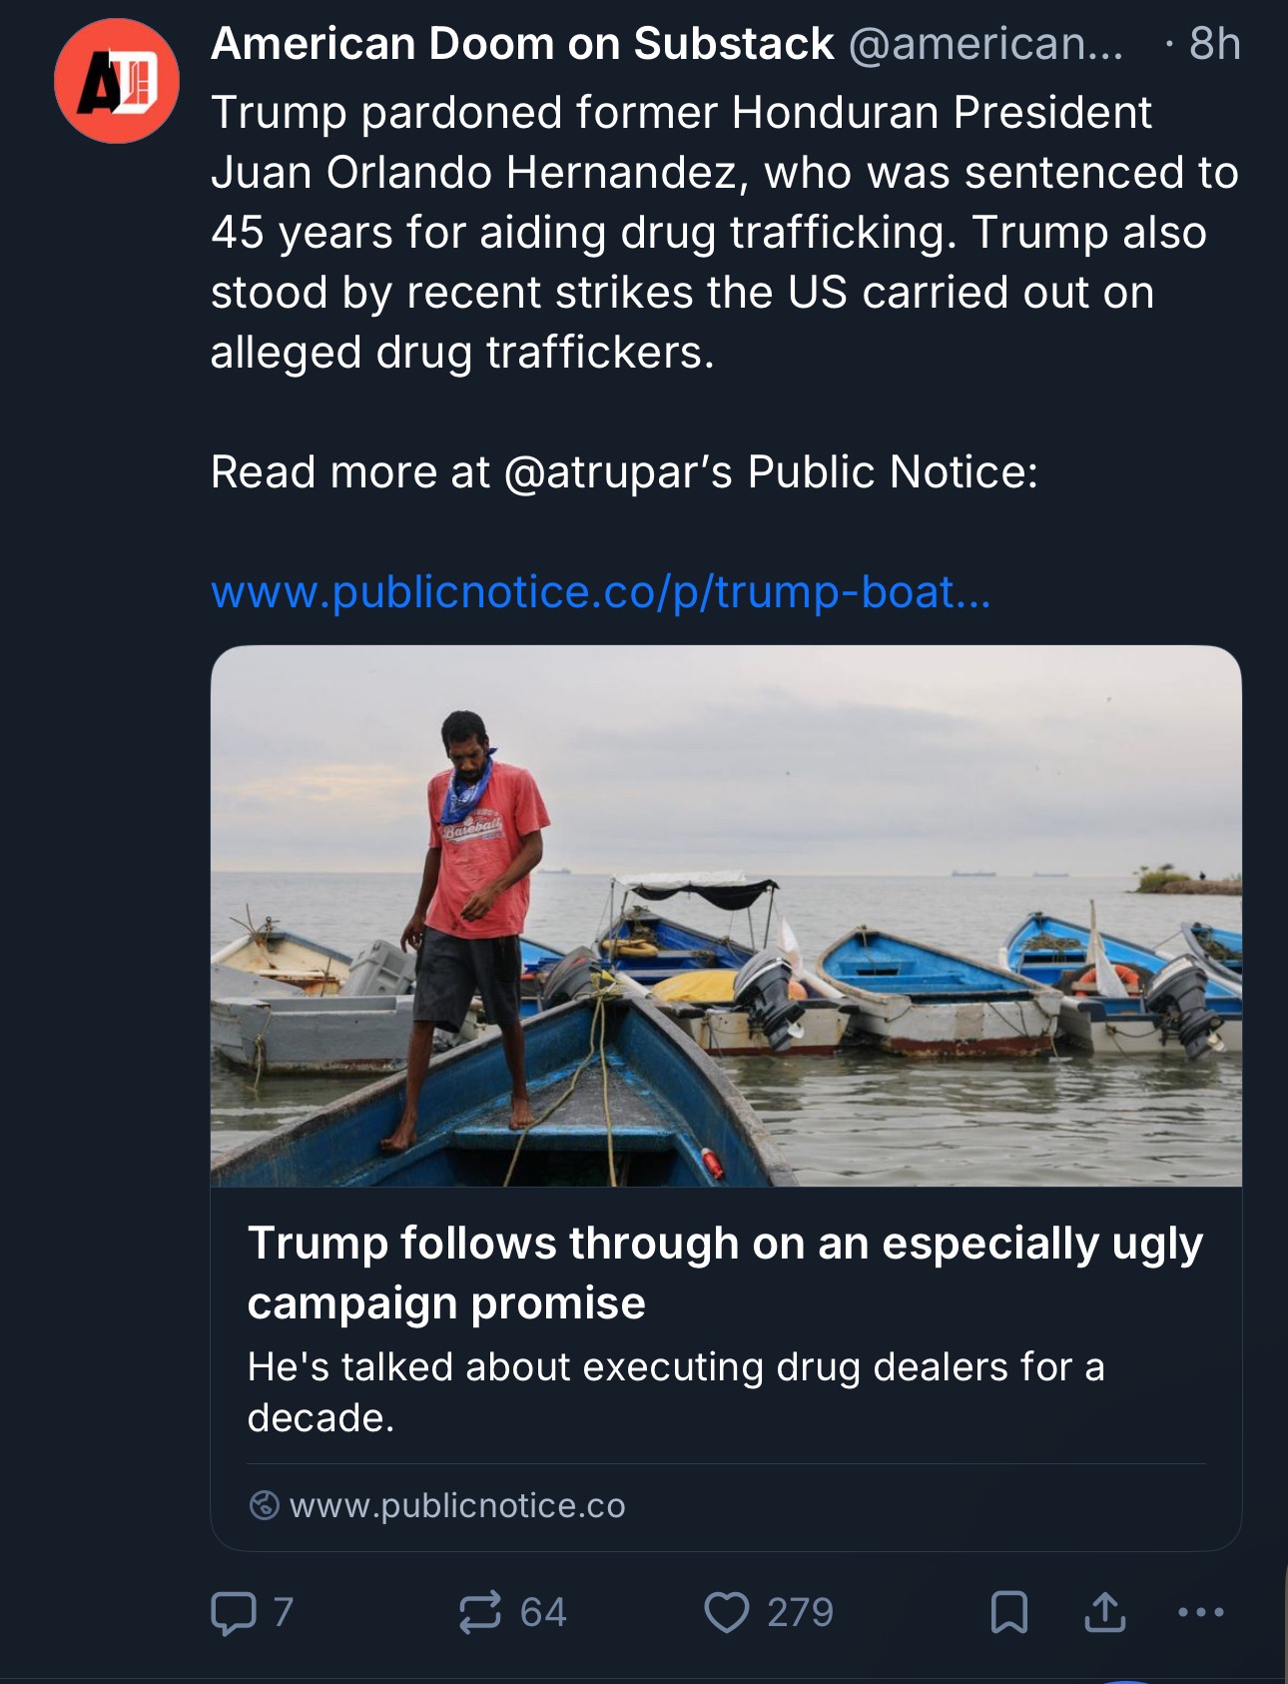Screen dimensions: 1288x1684
Task: Click the "Trump follows through" article headline
Action: (x=725, y=1272)
